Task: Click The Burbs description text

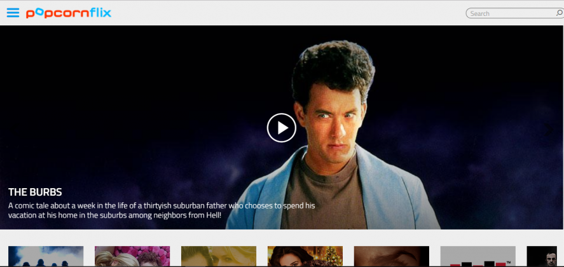Action: click(x=162, y=210)
